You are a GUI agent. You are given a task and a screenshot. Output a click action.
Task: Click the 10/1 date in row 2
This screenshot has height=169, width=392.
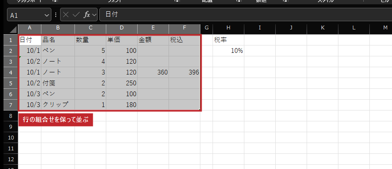point(30,51)
